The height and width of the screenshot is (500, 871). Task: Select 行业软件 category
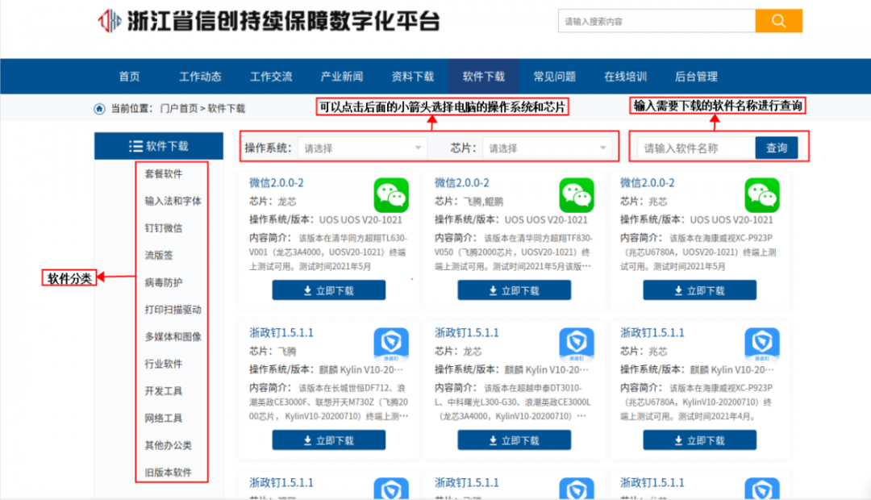point(163,364)
